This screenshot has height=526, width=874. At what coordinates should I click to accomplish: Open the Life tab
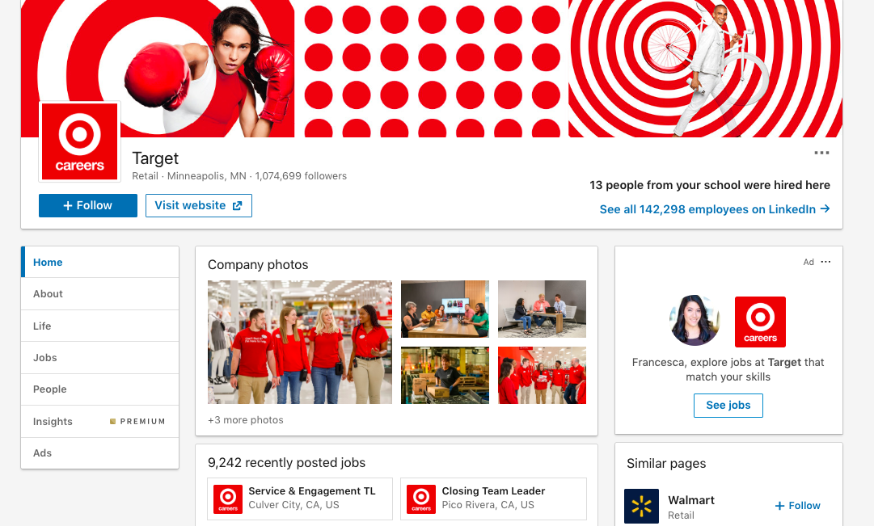pos(100,326)
